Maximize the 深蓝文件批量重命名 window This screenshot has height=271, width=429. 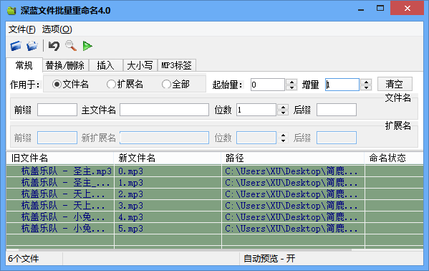point(380,9)
